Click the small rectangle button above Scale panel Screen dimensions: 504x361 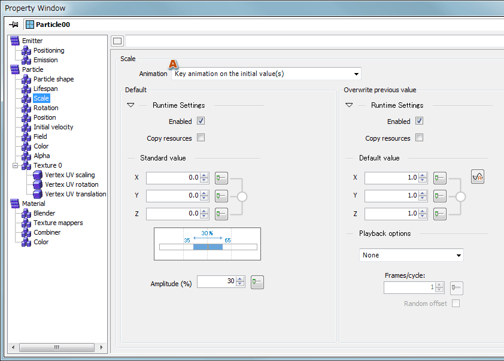tap(117, 41)
